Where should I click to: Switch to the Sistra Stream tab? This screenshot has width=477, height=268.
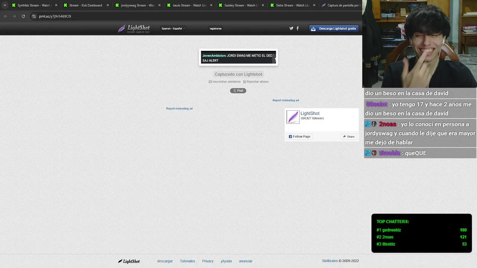click(292, 5)
